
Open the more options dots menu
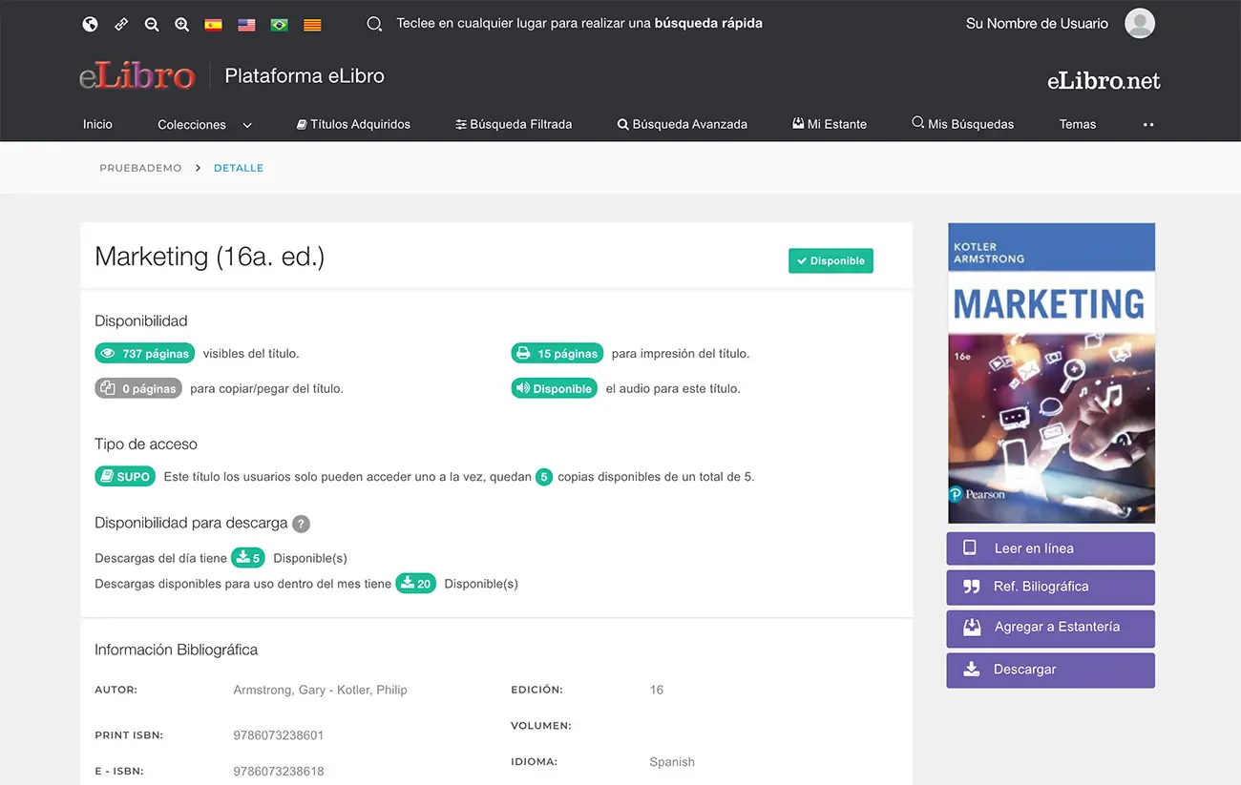(x=1148, y=124)
